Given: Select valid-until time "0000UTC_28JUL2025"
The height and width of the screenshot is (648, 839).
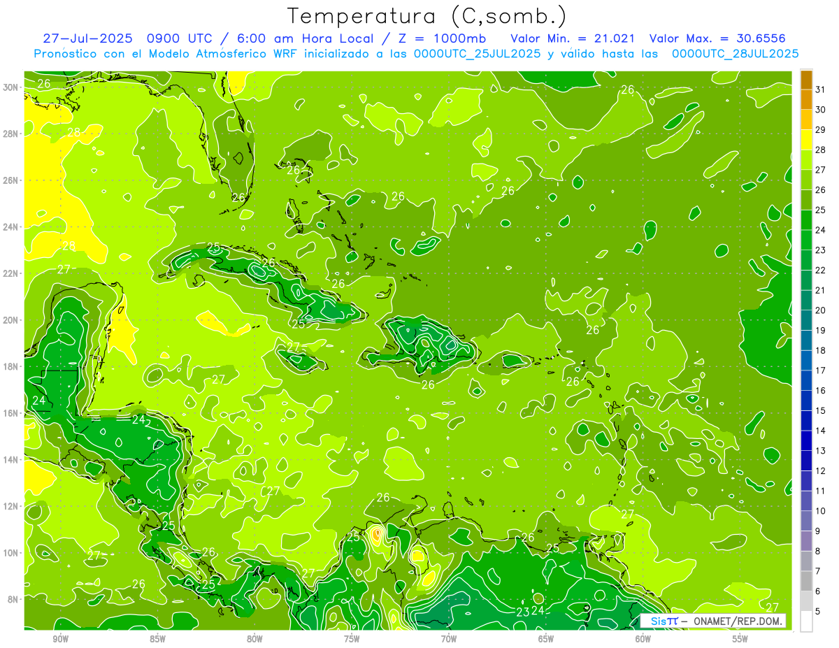Looking at the screenshot, I should point(735,54).
